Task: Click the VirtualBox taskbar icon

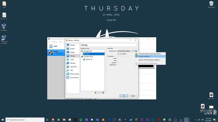Action: pyautogui.click(x=186, y=120)
